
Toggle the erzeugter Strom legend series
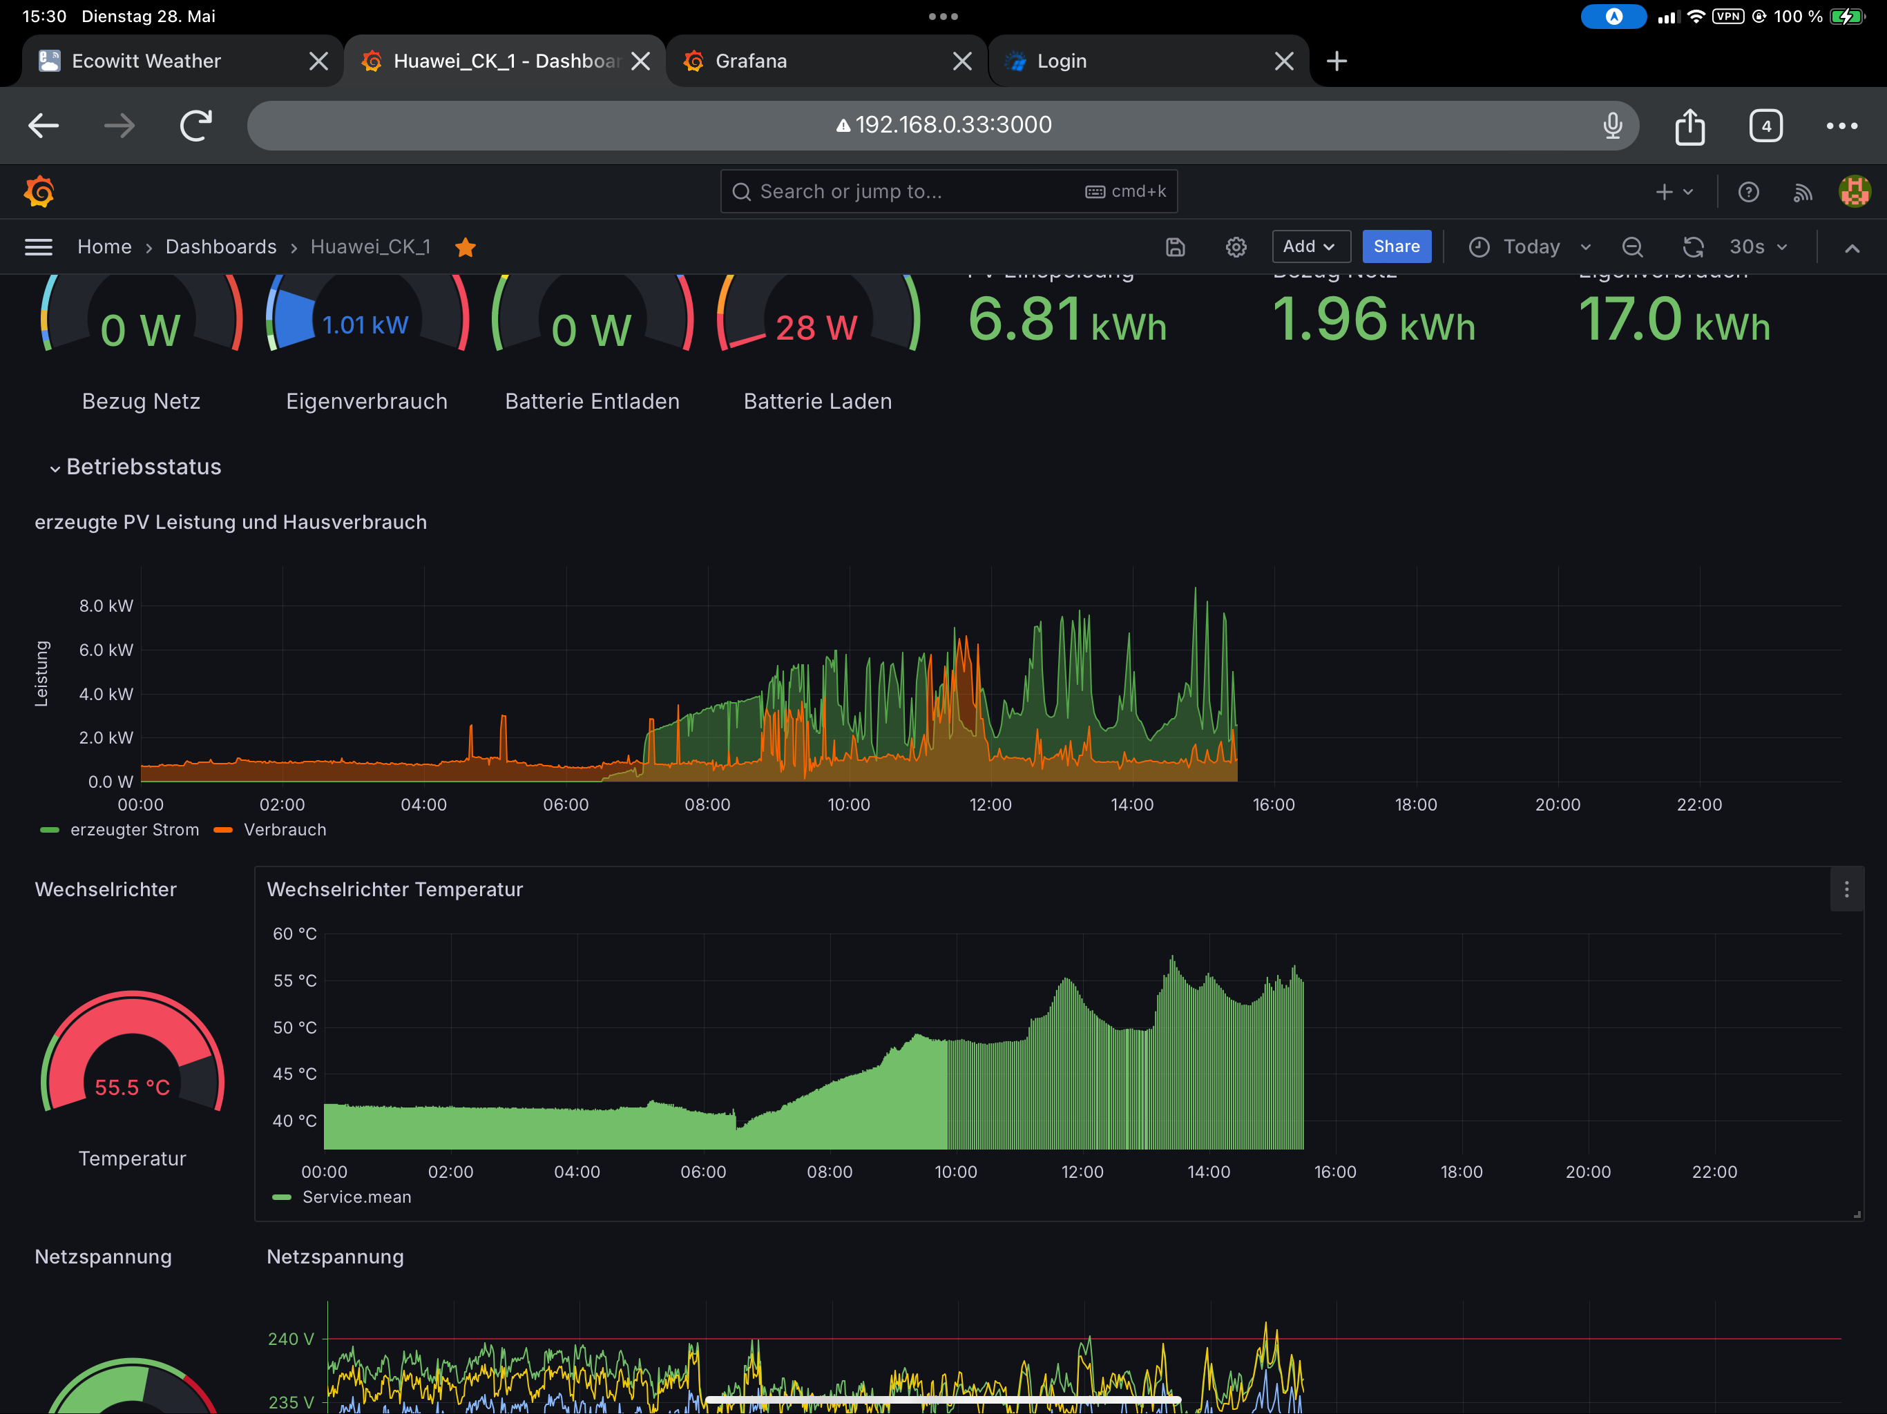[x=134, y=830]
